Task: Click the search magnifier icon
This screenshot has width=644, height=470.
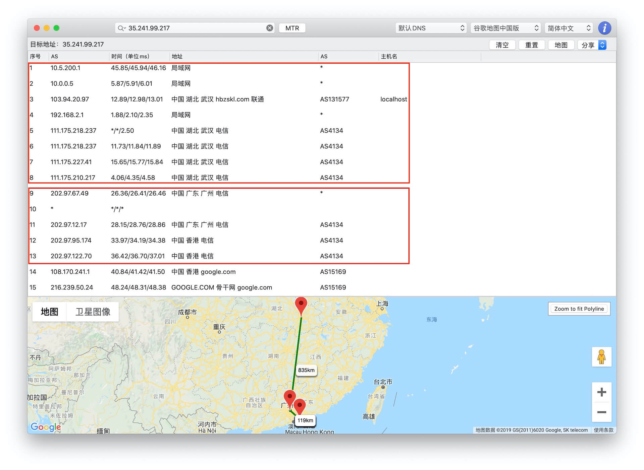Action: [x=121, y=28]
